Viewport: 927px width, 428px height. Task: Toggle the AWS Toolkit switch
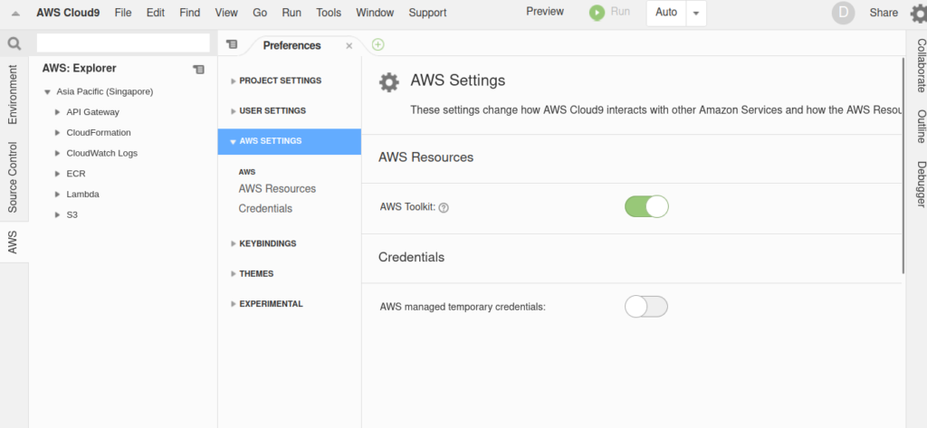pyautogui.click(x=646, y=206)
